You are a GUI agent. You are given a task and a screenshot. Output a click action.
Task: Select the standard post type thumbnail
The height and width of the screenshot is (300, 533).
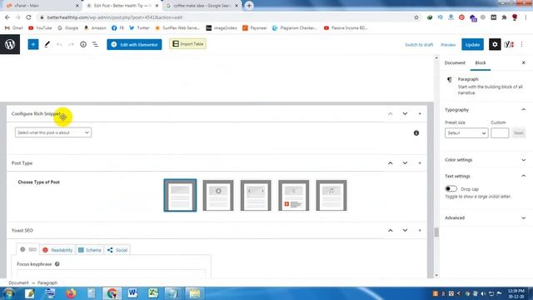point(180,195)
